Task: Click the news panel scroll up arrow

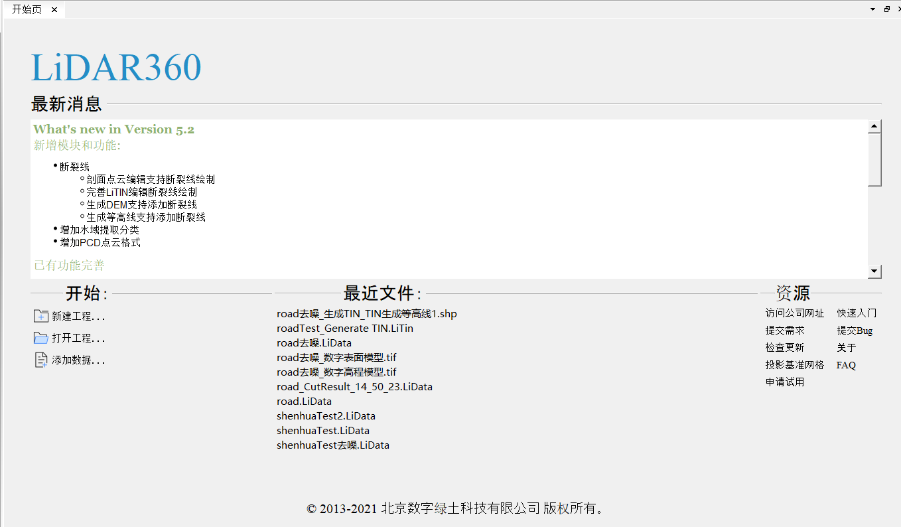Action: point(874,126)
